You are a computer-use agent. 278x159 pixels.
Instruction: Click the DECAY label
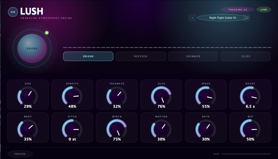pos(250,83)
